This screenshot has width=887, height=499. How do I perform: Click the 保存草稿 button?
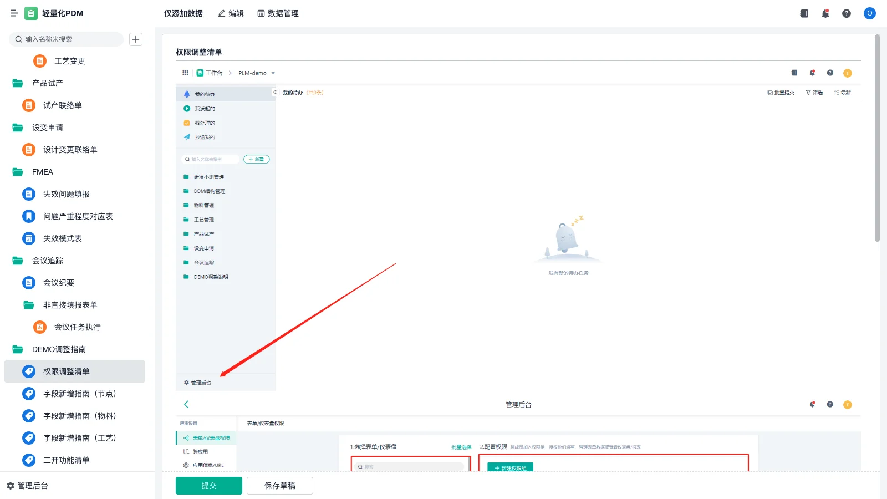[x=279, y=486]
